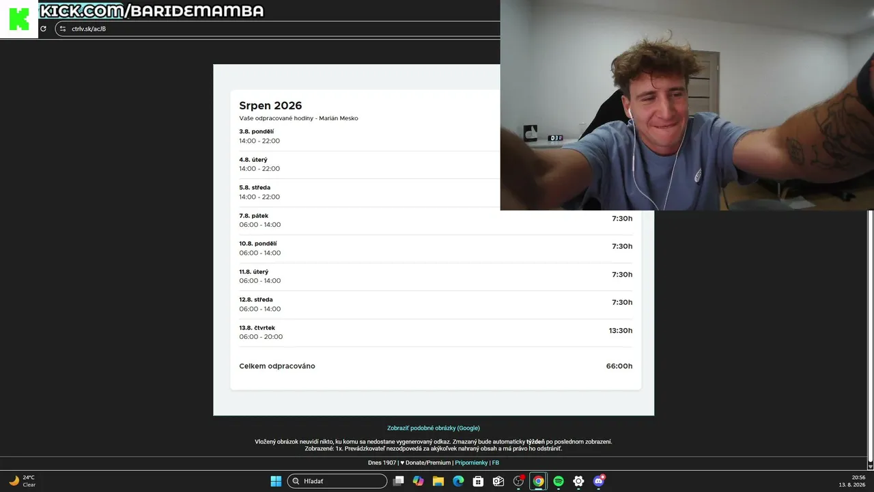Click the Srpen 2026 heading
The height and width of the screenshot is (492, 874).
click(270, 106)
